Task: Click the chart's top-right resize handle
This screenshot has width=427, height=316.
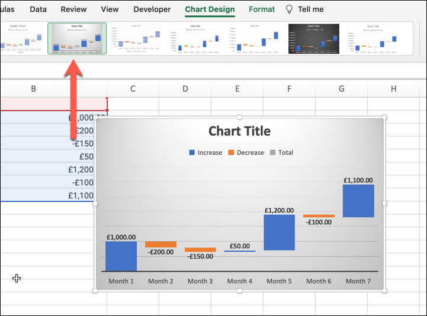Action: pyautogui.click(x=384, y=117)
